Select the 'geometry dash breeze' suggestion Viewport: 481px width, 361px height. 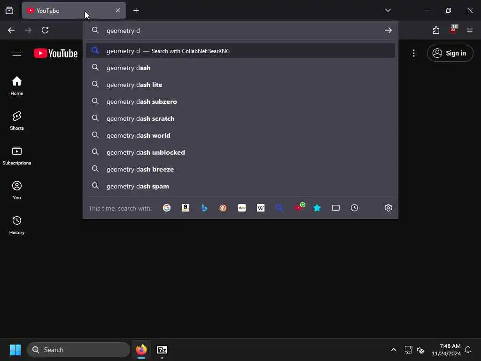(x=240, y=169)
